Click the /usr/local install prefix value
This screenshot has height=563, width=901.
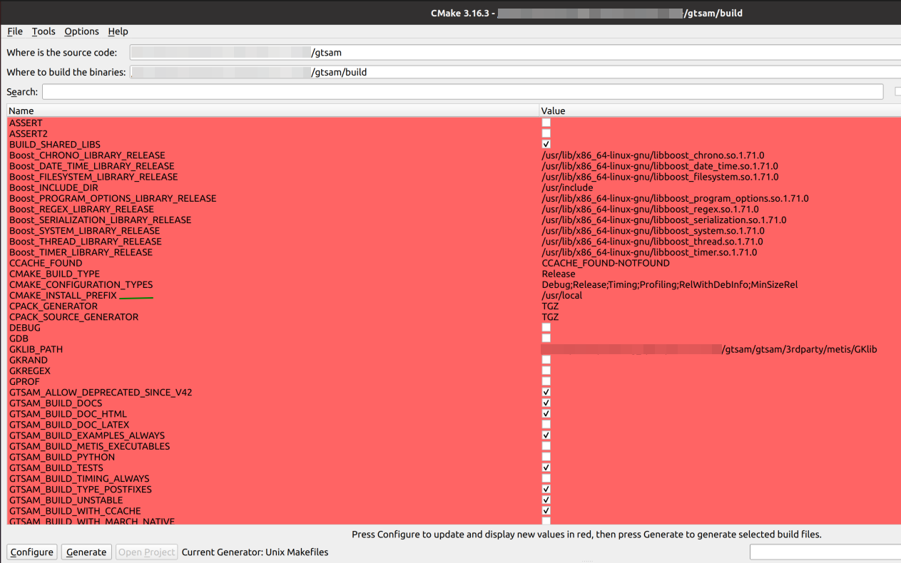click(x=562, y=295)
